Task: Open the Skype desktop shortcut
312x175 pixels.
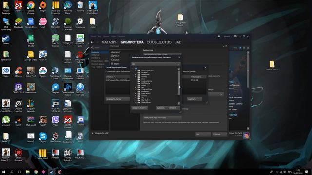Action: pos(43,138)
